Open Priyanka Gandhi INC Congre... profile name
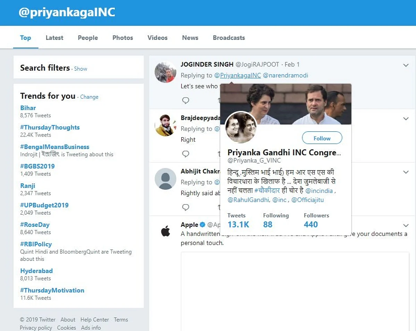The height and width of the screenshot is (331, 416). pos(284,152)
